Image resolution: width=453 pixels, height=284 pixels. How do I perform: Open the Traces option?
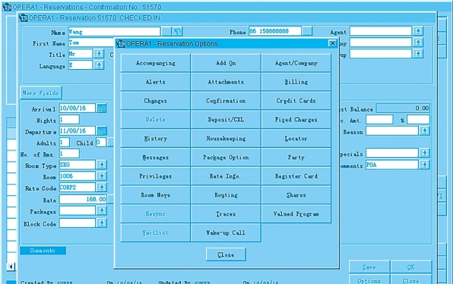226,214
